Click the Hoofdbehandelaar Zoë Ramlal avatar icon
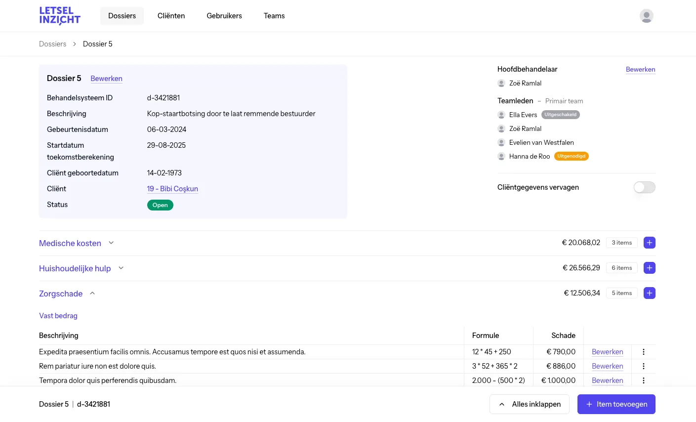Viewport: 696px width, 422px height. click(x=501, y=83)
